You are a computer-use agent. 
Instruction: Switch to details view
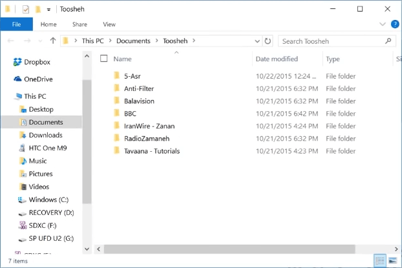pos(380,261)
